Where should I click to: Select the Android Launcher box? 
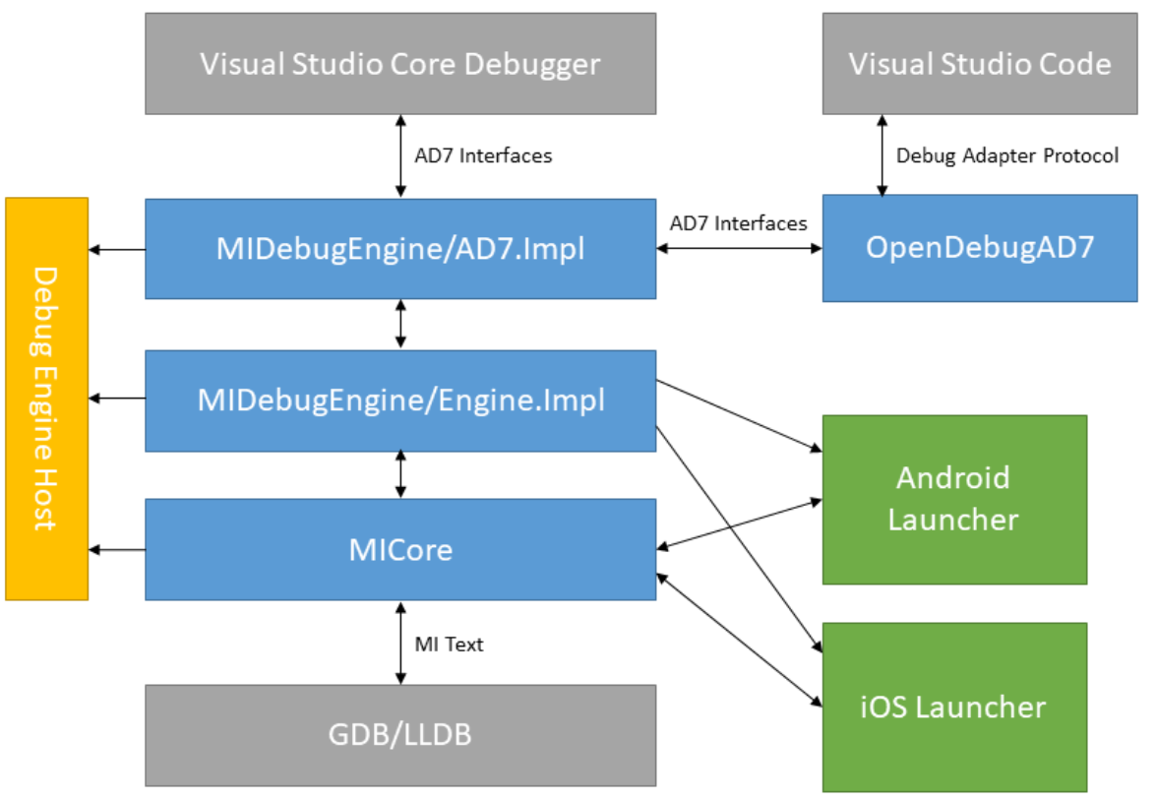click(954, 499)
